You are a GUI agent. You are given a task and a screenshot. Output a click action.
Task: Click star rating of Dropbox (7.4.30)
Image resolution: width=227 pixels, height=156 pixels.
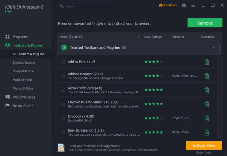click(x=154, y=118)
